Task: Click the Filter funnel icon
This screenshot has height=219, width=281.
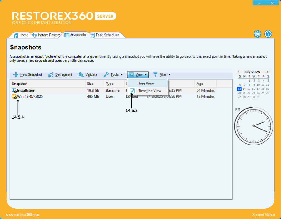Action: pos(155,74)
